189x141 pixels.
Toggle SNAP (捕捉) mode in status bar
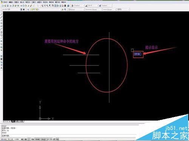click(x=22, y=139)
